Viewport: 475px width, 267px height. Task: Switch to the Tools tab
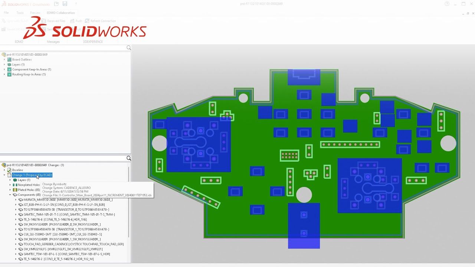tap(20, 13)
